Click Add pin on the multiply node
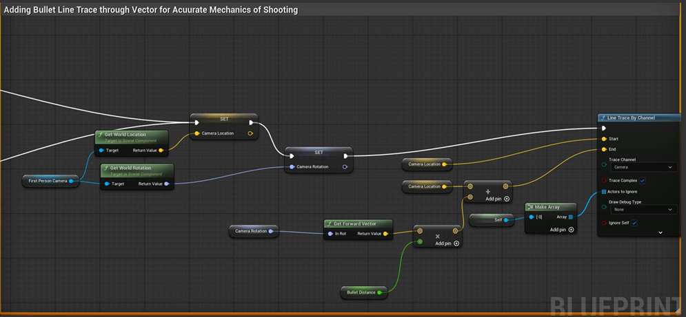 447,243
